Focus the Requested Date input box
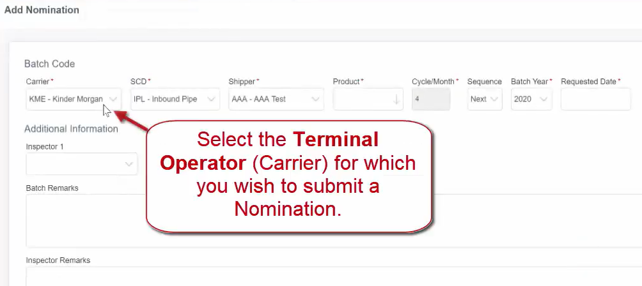This screenshot has width=642, height=286. pyautogui.click(x=595, y=99)
